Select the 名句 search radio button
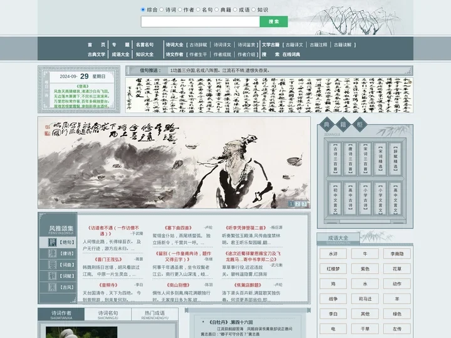 tap(198, 9)
